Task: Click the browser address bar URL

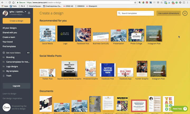Action: tap(44, 2)
